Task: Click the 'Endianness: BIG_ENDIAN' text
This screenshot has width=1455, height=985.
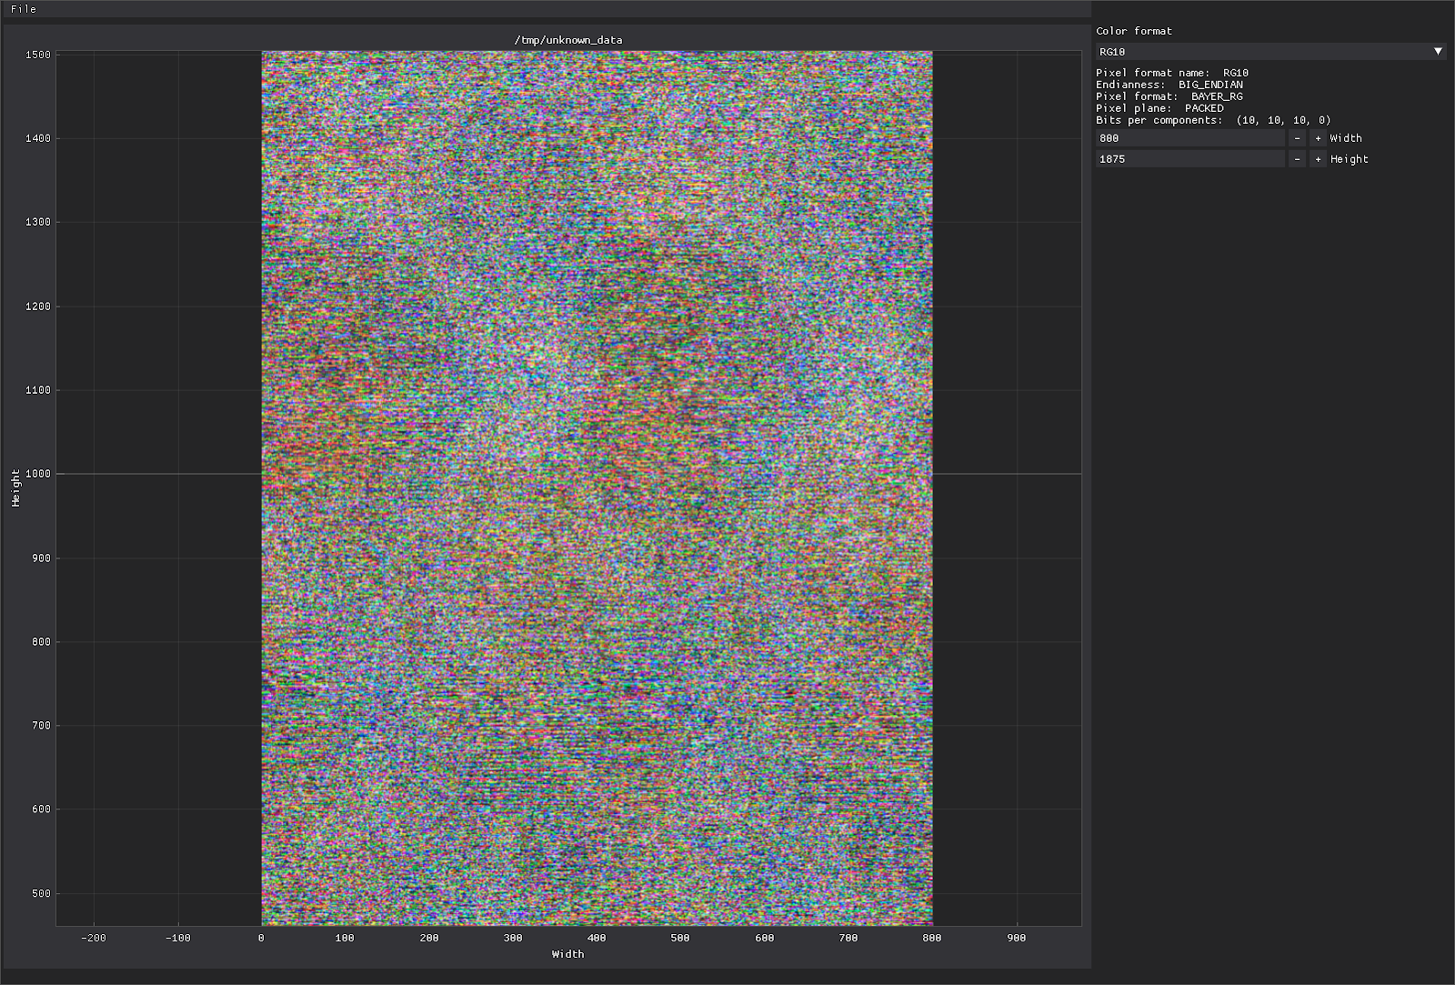Action: coord(1169,85)
